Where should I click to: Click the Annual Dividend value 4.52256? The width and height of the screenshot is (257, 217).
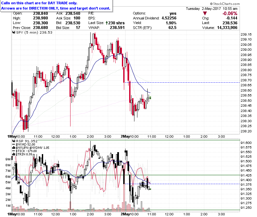(169, 18)
